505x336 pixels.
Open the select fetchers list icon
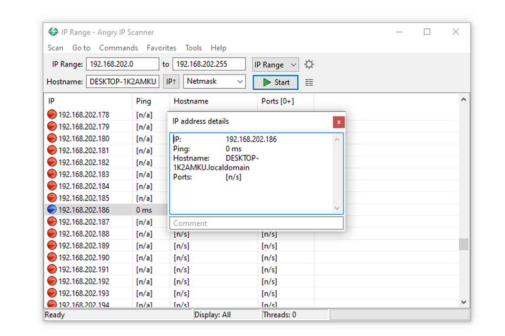[x=309, y=82]
